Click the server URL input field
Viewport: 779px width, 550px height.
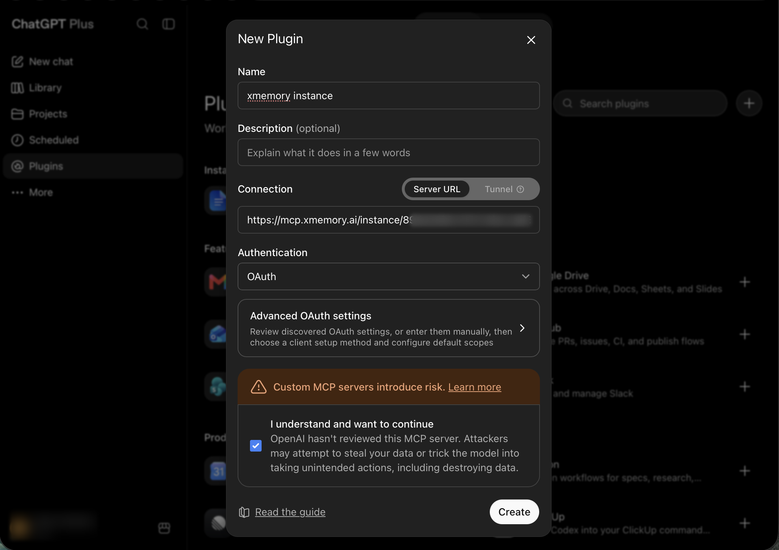coord(388,220)
